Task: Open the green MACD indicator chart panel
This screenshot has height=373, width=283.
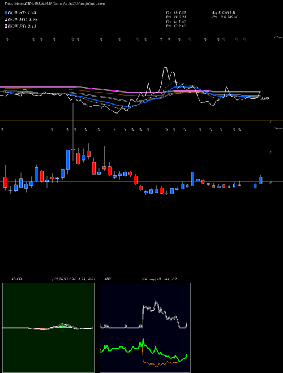Action: [48, 328]
